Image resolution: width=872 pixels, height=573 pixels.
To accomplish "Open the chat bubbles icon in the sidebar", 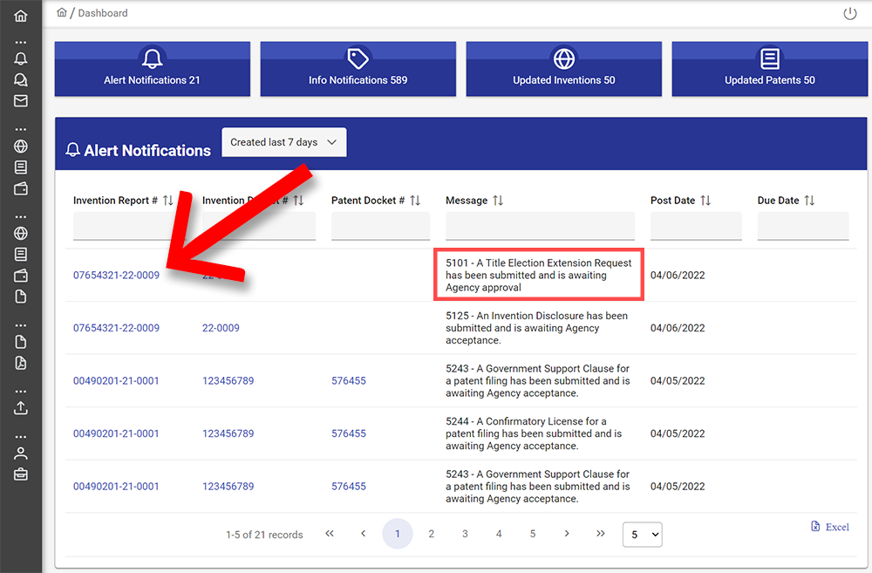I will [21, 79].
